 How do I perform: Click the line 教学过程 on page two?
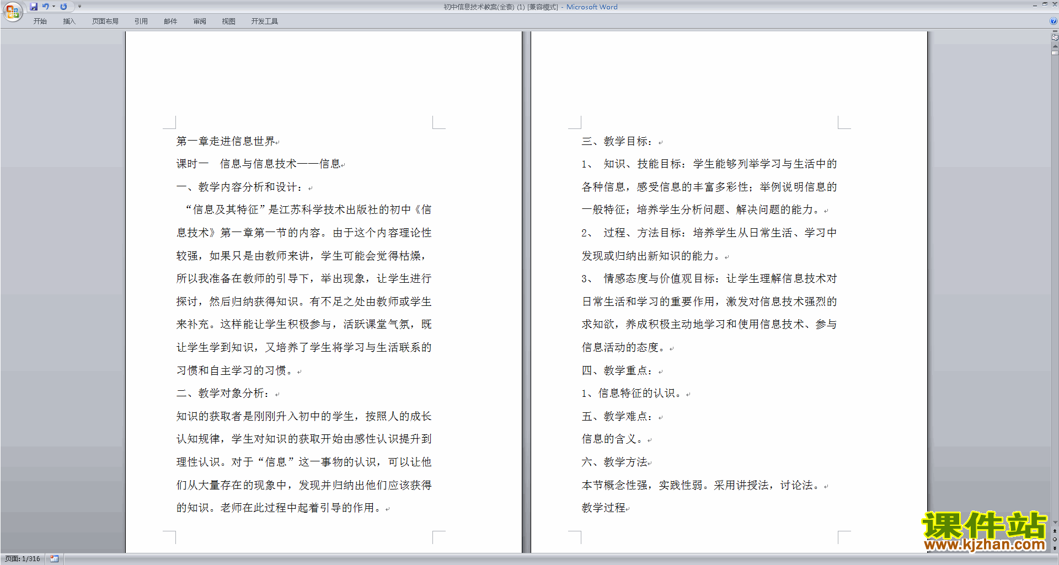603,508
